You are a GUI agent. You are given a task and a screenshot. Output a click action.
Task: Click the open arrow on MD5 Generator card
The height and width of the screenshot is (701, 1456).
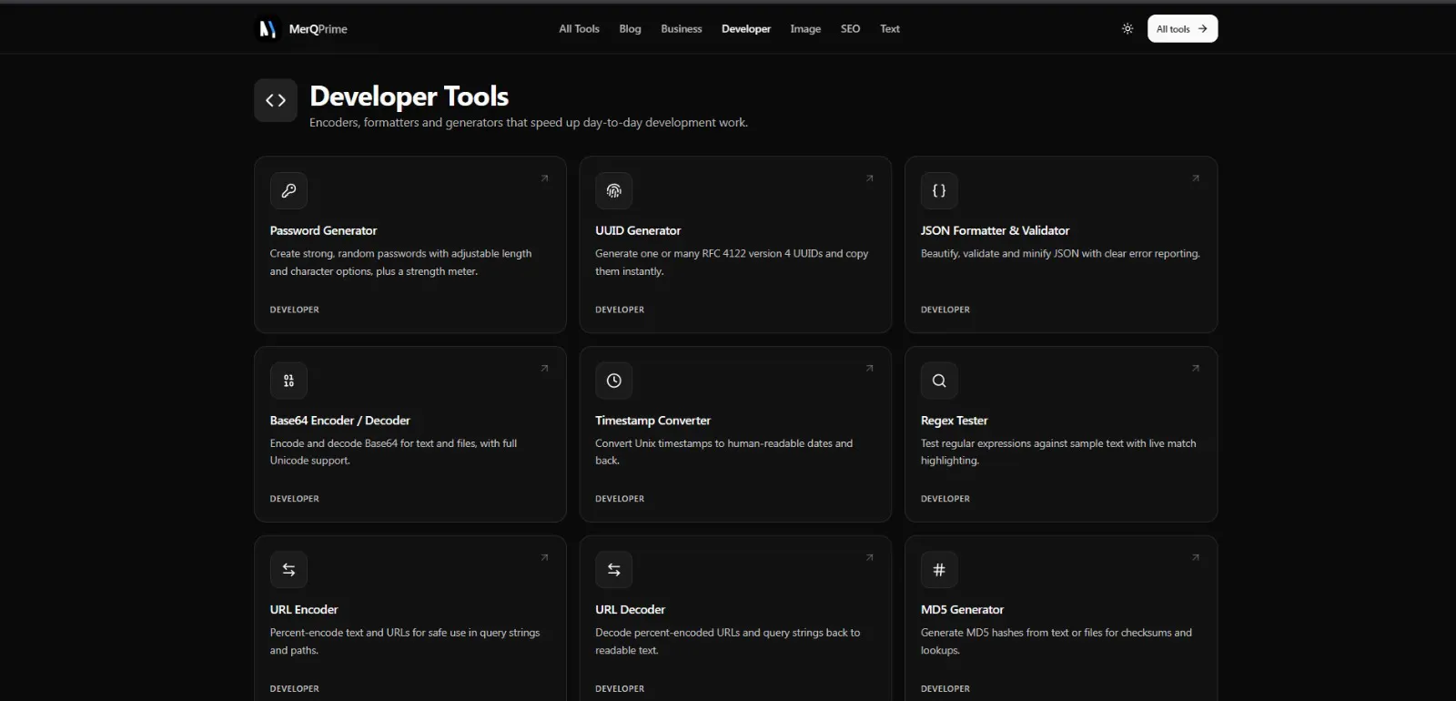1195,557
